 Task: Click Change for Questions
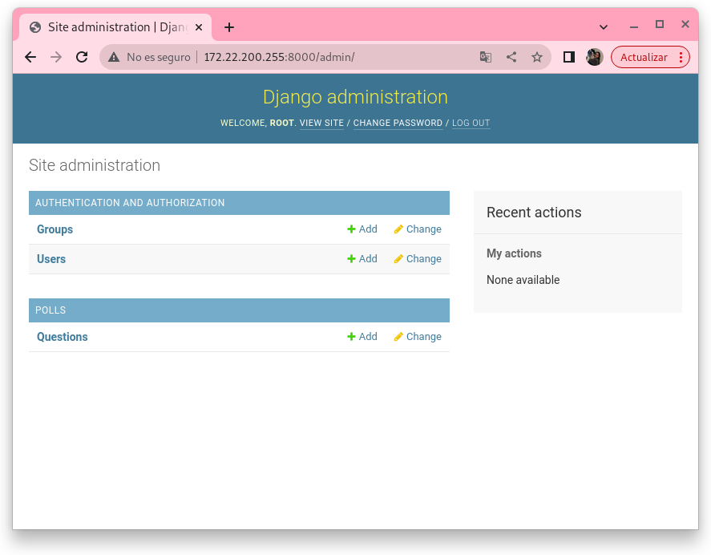click(x=418, y=337)
